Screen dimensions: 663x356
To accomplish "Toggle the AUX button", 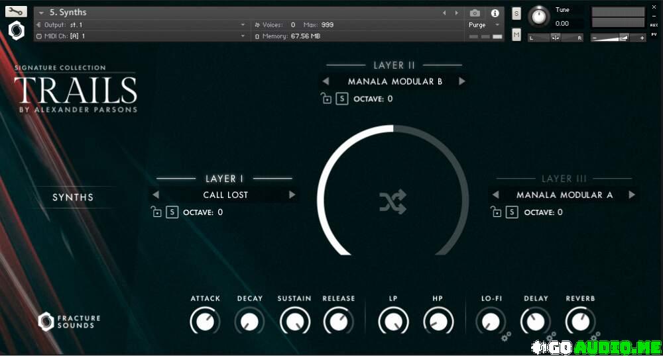I will [654, 25].
